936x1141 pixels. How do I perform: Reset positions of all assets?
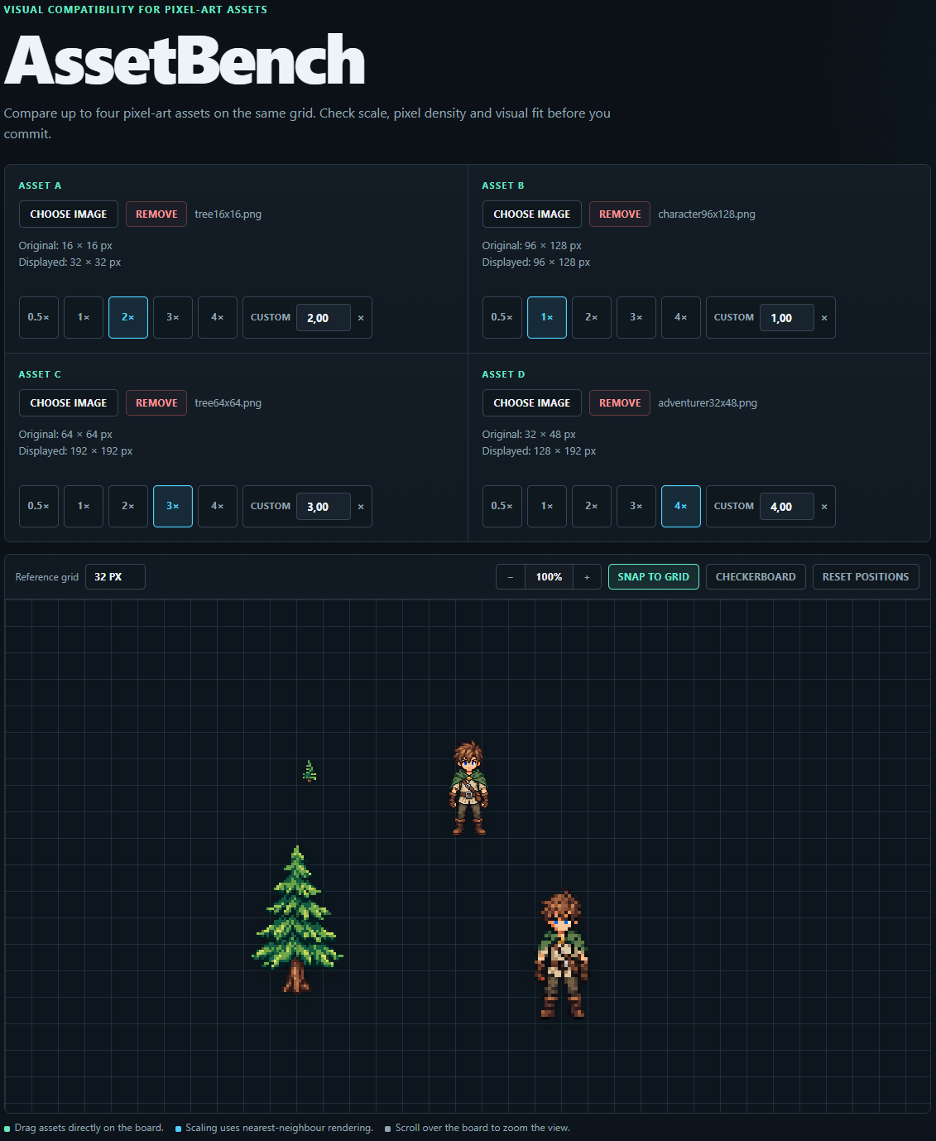tap(866, 577)
